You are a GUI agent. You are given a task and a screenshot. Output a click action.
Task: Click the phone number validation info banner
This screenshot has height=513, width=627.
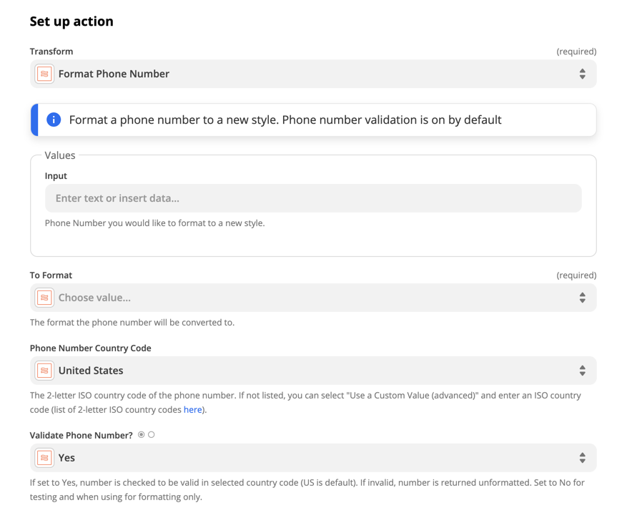point(313,119)
